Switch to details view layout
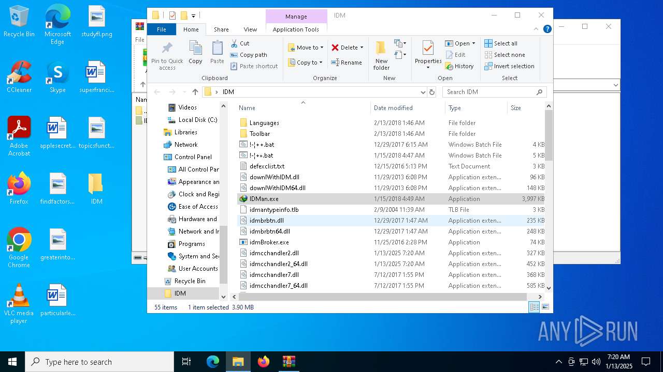Viewport: 663px width, 372px height. click(x=534, y=307)
